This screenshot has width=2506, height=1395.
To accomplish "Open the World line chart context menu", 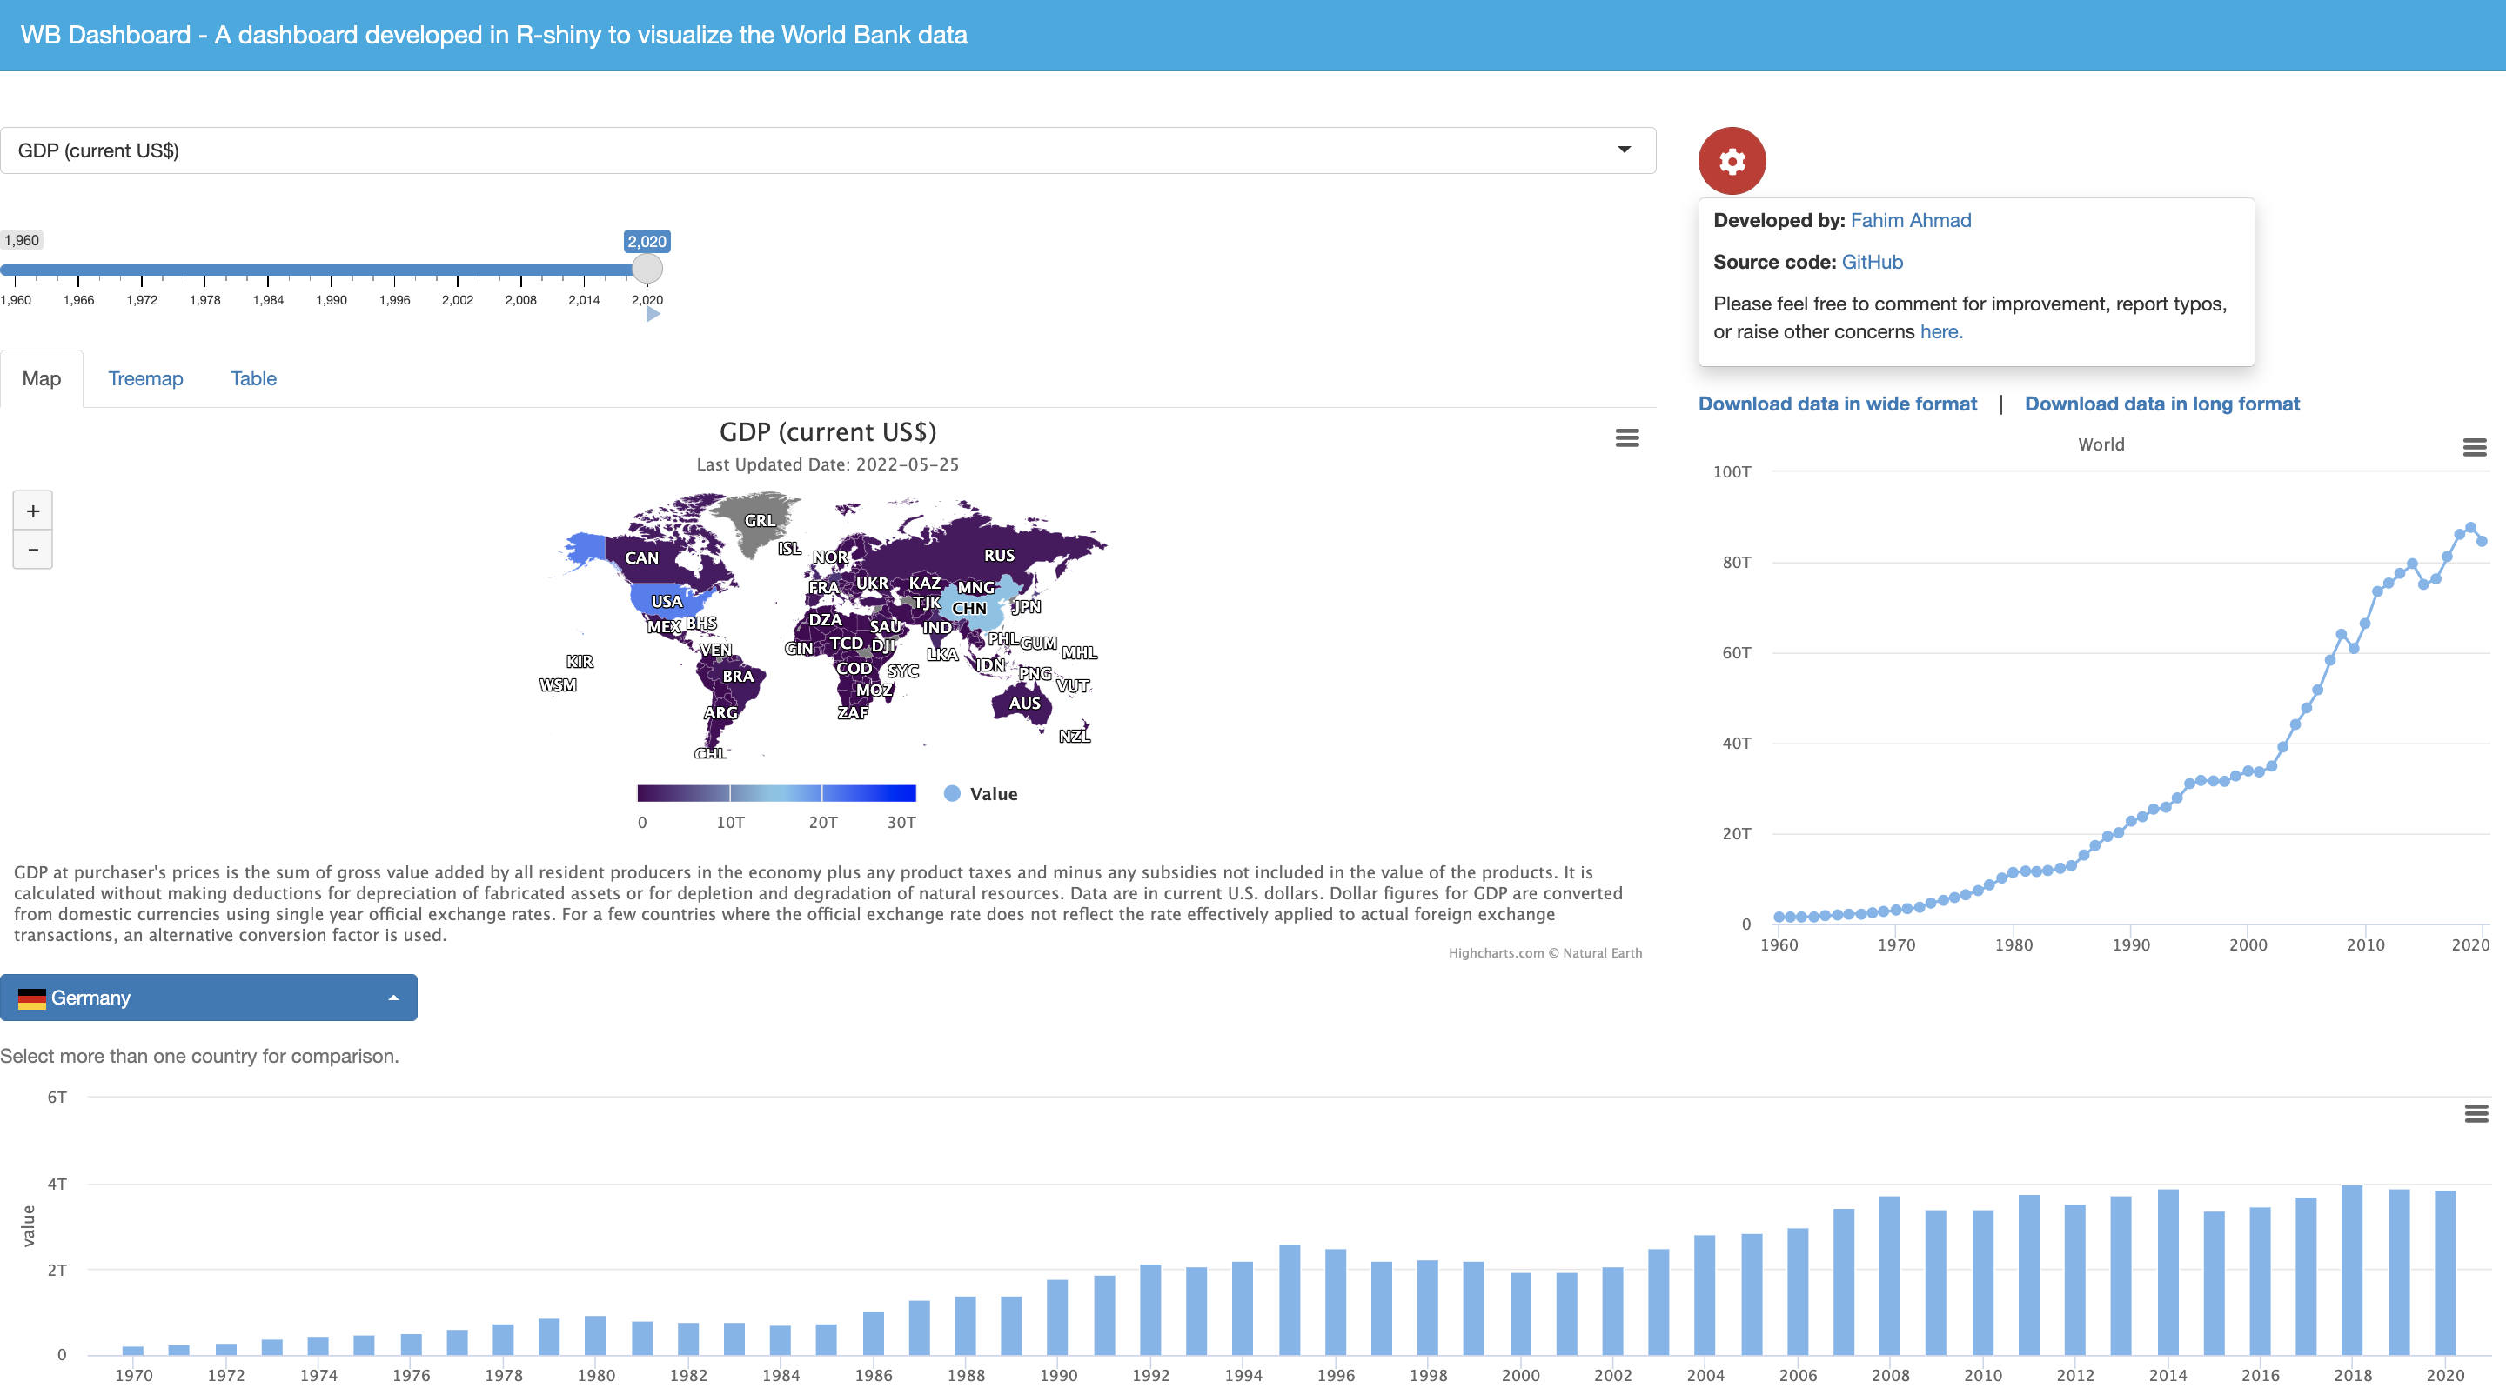I will [x=2474, y=447].
